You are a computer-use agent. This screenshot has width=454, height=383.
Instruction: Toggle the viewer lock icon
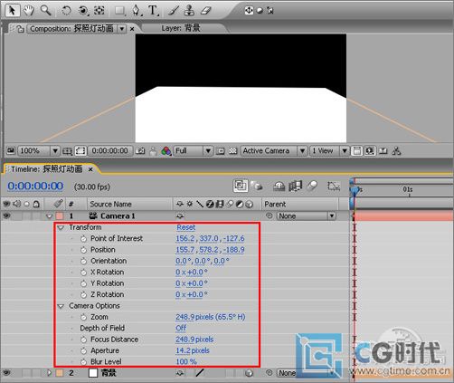[20, 29]
